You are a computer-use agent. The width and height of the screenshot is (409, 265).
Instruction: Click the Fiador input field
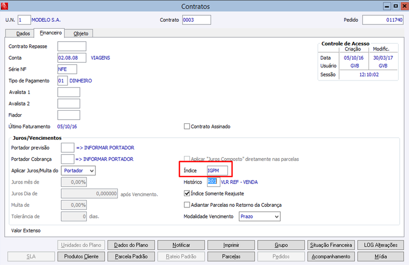tap(69, 115)
